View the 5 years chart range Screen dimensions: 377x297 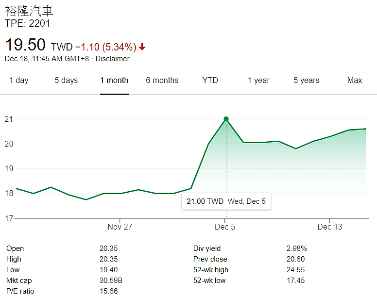coord(306,80)
